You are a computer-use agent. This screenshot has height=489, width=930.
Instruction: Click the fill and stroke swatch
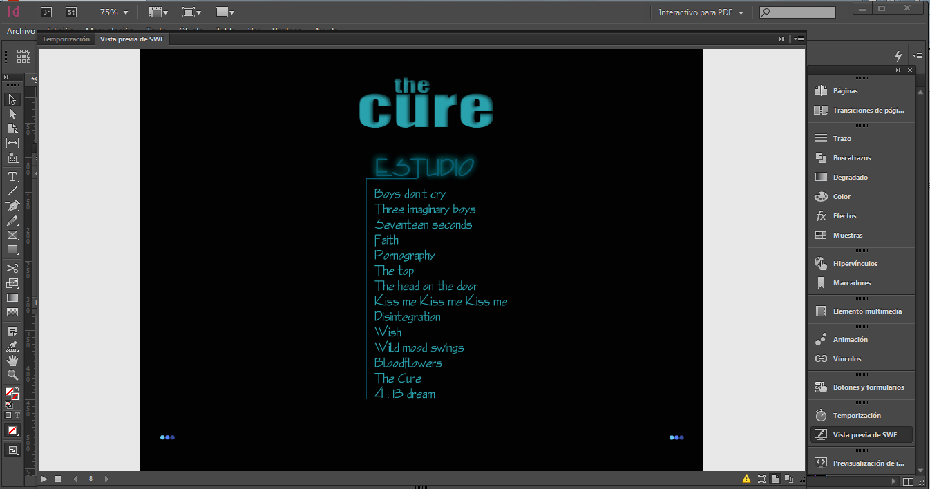click(12, 394)
